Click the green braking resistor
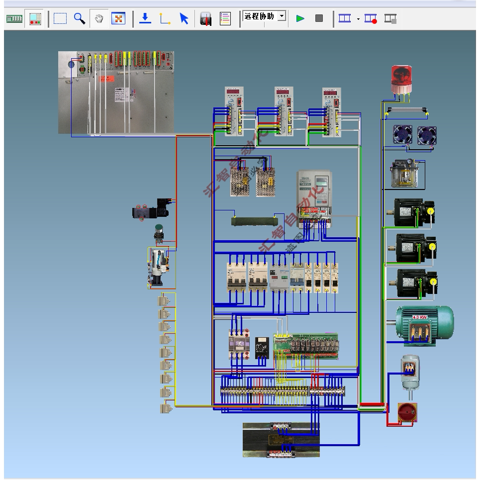480x480 pixels. coord(254,221)
